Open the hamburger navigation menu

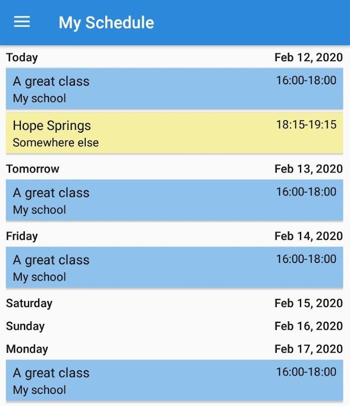click(x=22, y=22)
